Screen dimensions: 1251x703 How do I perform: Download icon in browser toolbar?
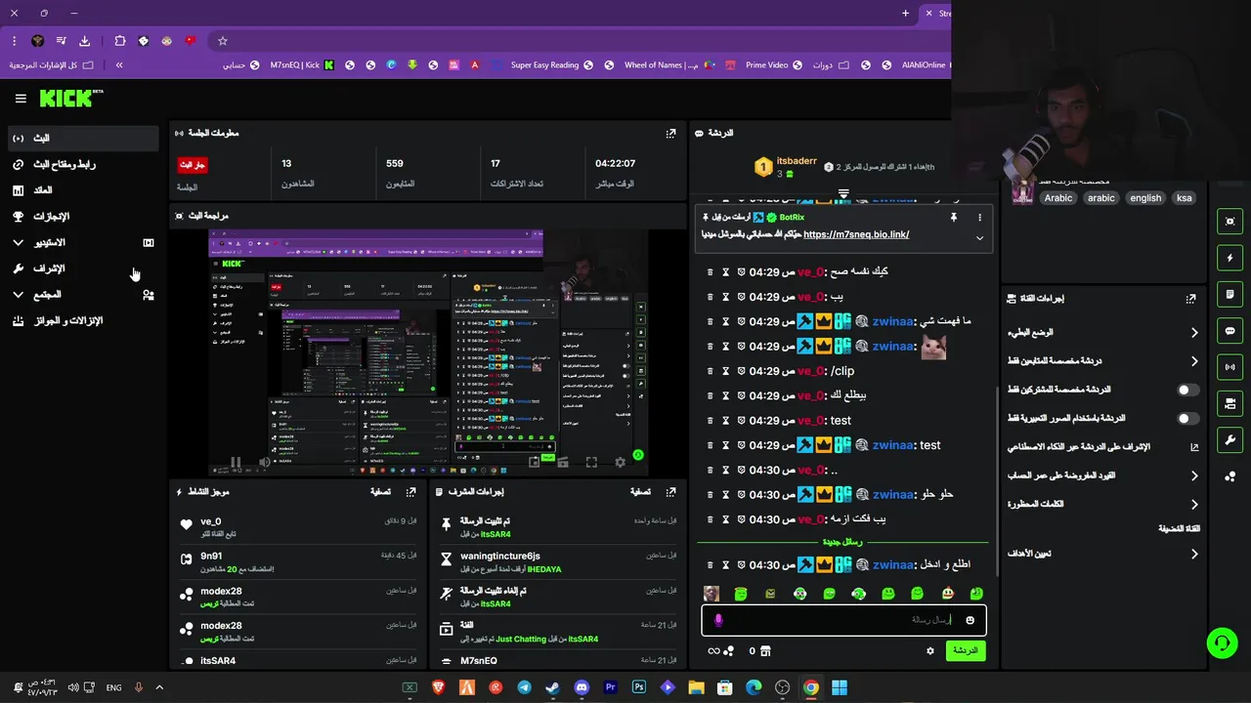coord(84,41)
